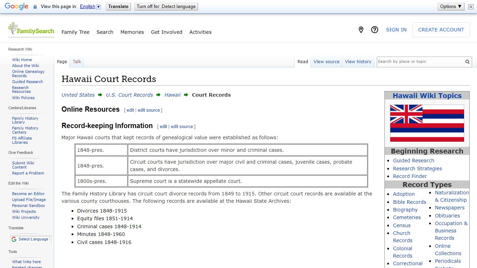Viewport: 477px width, 268px height.
Task: Edit source of Online Resources section
Action: [149, 110]
